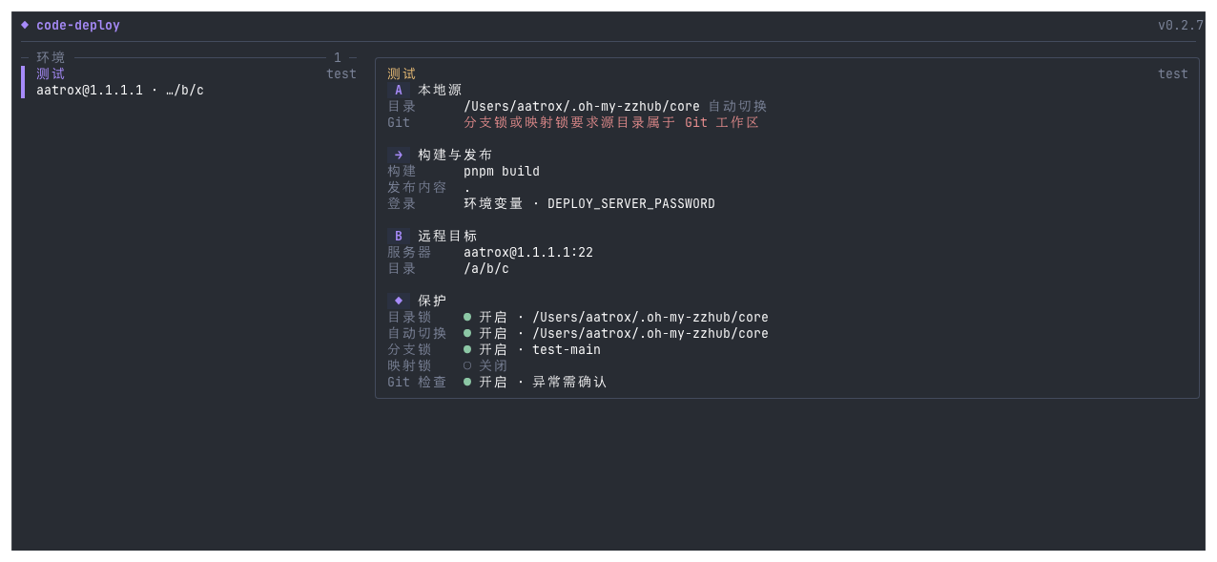Click the diamond badge beside 保护
Screen dimensions: 1217x562
(399, 301)
